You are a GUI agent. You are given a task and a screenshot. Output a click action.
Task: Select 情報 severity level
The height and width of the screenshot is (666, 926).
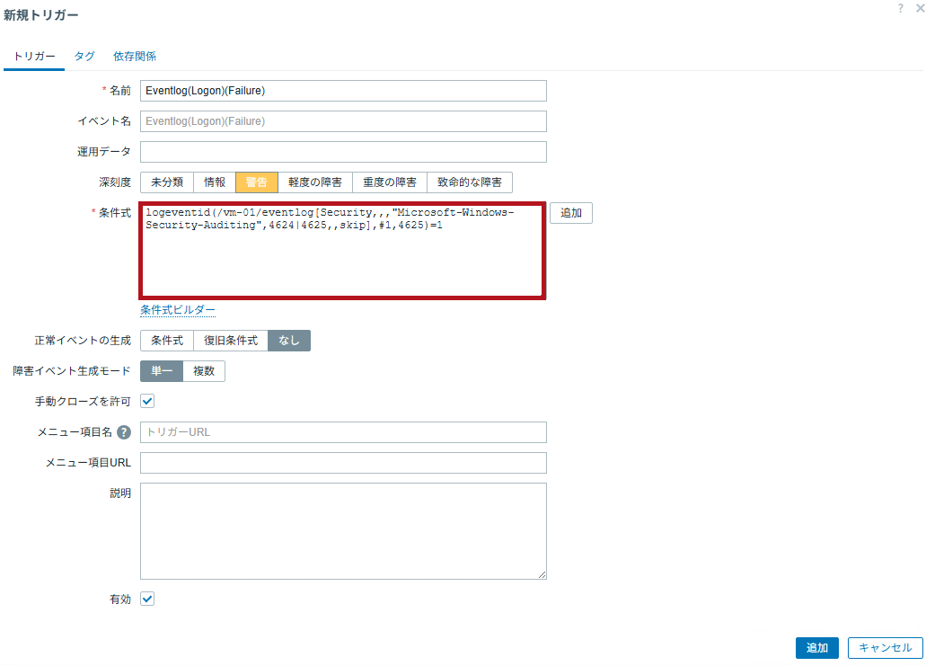[215, 182]
